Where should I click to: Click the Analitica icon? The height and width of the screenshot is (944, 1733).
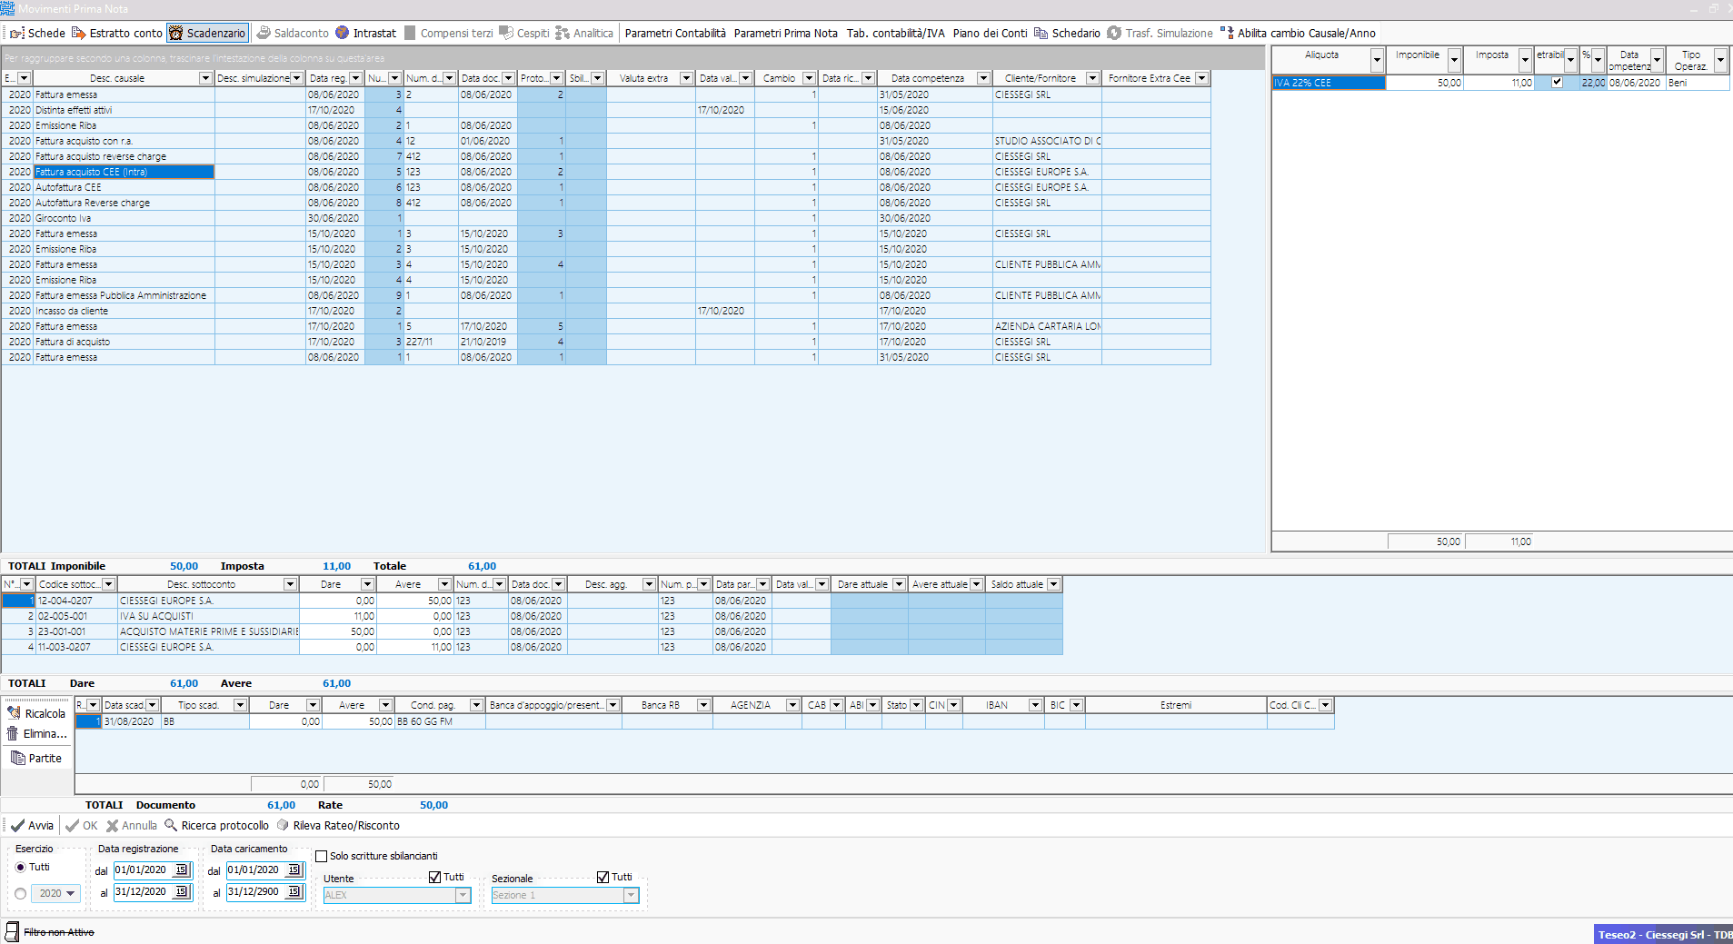click(x=563, y=33)
